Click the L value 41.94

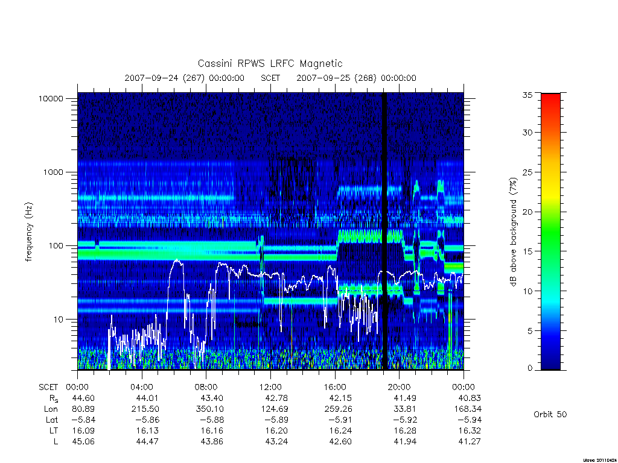click(405, 442)
